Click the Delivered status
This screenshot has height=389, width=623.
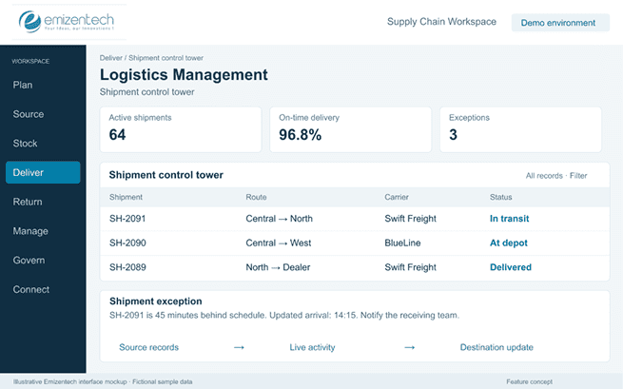[510, 267]
